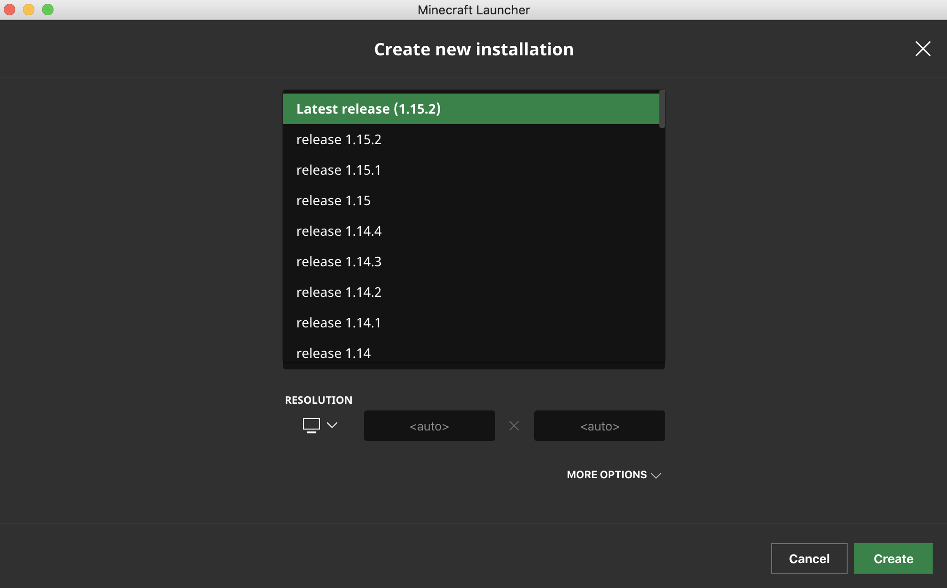The image size is (947, 588).
Task: Click the version list scrollbar thumb
Action: pyautogui.click(x=662, y=109)
